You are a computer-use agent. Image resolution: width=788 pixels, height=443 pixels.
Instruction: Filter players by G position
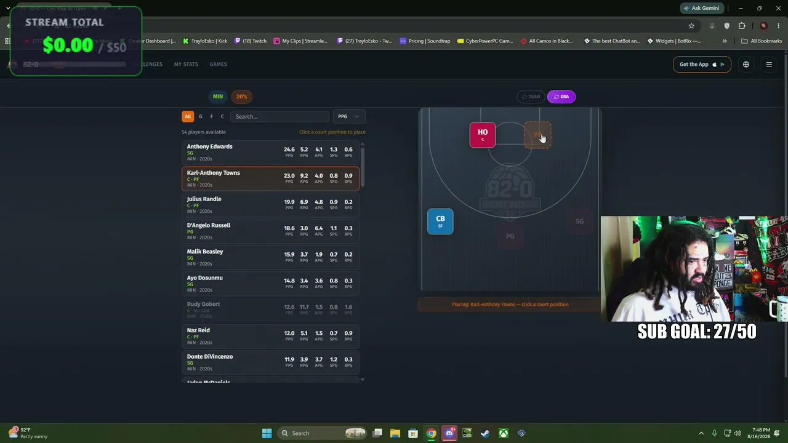(200, 116)
